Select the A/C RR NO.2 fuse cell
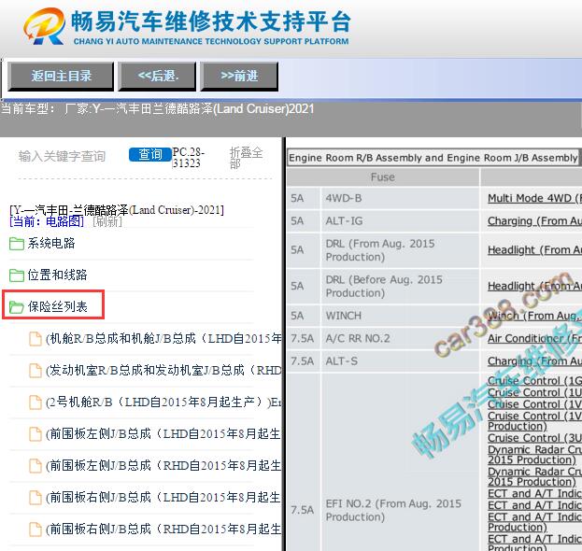The width and height of the screenshot is (582, 551). 400,338
